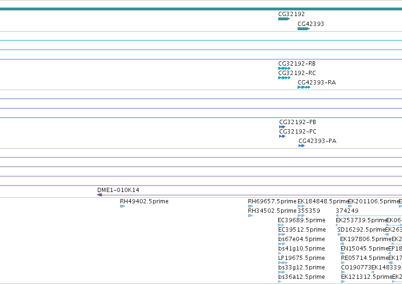Click the RH34502.5prime label text
Viewport: 402px width, 284px height.
(272, 211)
